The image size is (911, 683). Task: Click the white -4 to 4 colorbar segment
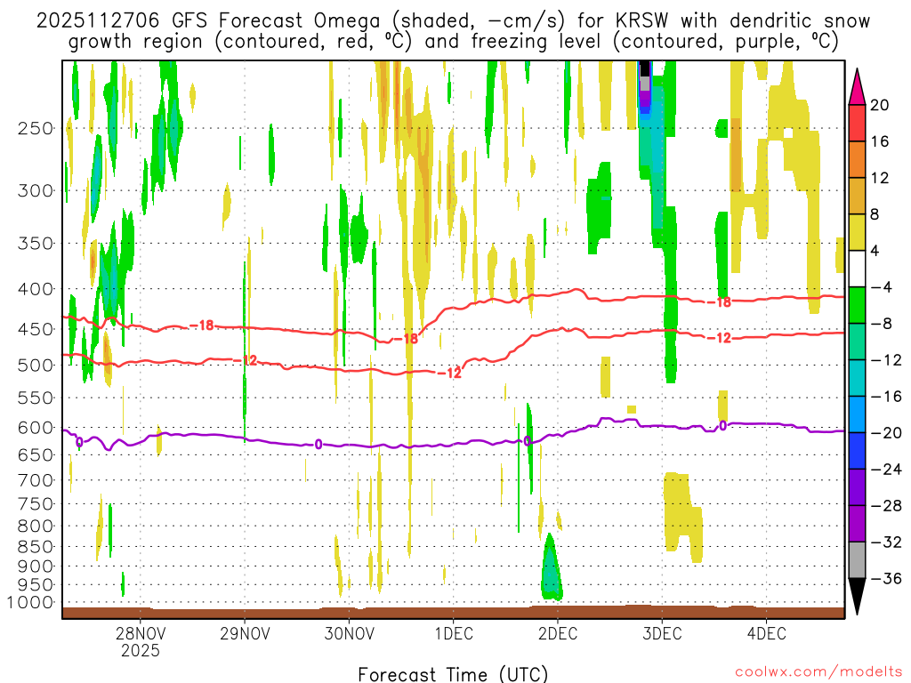[x=857, y=269]
